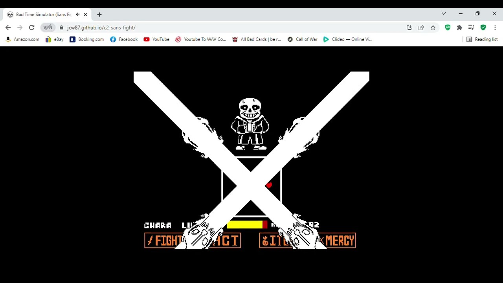This screenshot has height=283, width=503.
Task: Open the Amazon.com bookmark
Action: (x=22, y=39)
